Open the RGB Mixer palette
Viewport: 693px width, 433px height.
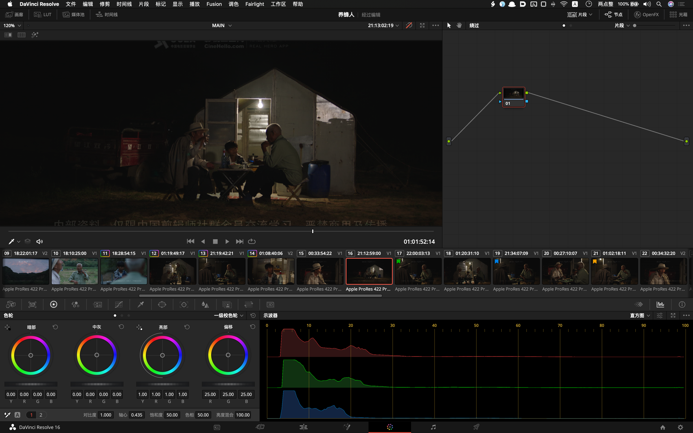(75, 305)
